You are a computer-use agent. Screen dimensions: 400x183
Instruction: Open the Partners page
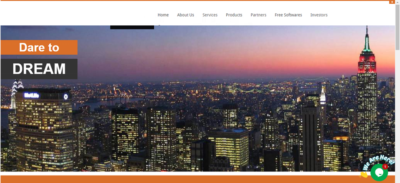pos(258,15)
